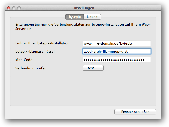Click the "Server ein." description line
Viewport: 169px width, 127px height.
pyautogui.click(x=24, y=29)
